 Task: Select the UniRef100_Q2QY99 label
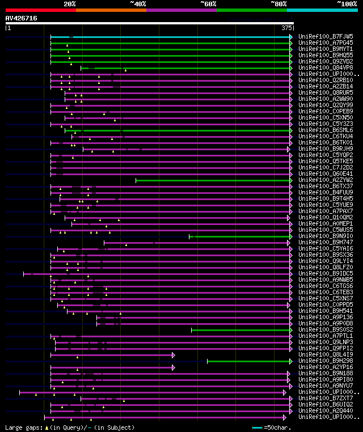[x=326, y=105]
